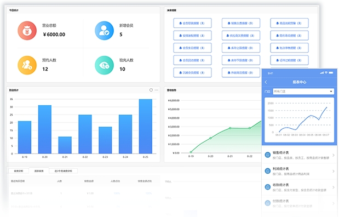Go back using the 报表中心 header arrow
339x217 pixels.
tap(266, 82)
